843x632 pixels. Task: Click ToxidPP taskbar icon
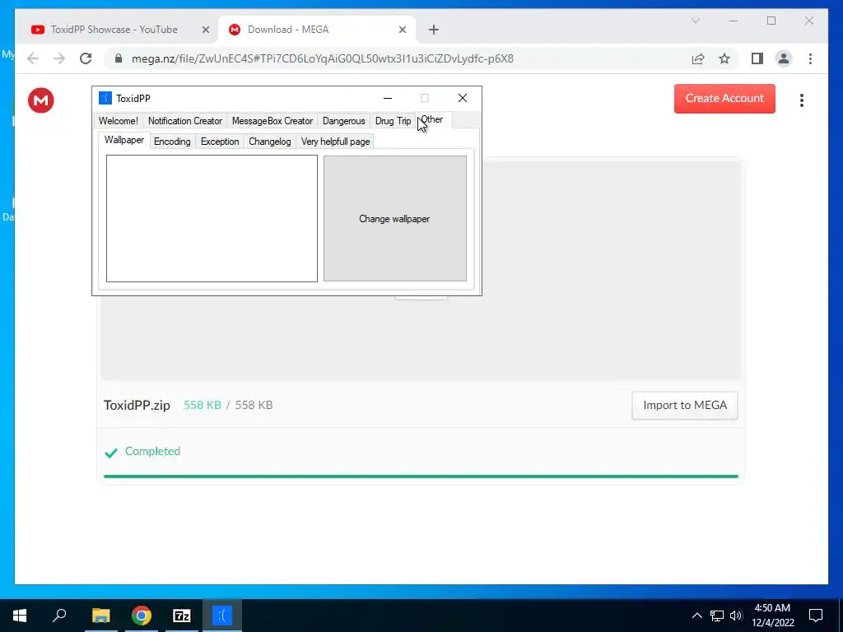point(222,616)
